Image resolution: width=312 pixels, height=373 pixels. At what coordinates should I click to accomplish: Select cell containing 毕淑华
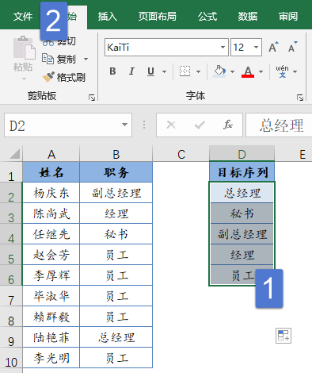51,296
